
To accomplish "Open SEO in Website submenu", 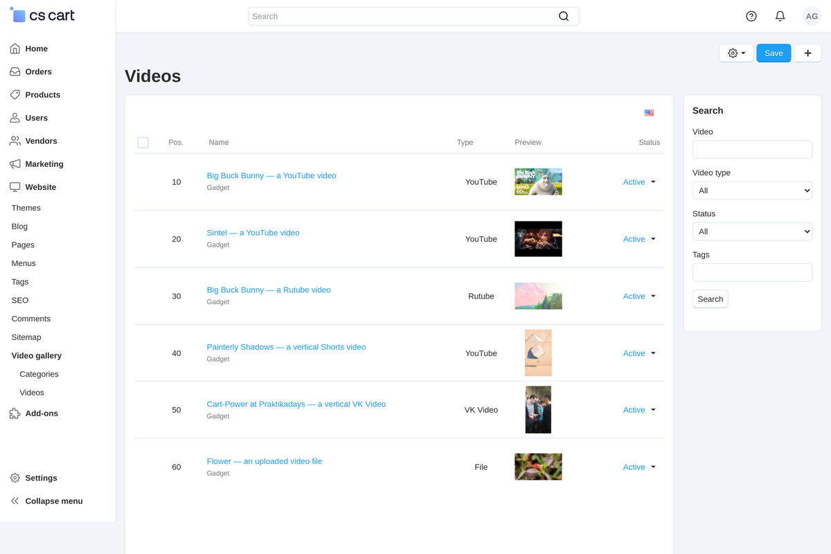I will 20,301.
